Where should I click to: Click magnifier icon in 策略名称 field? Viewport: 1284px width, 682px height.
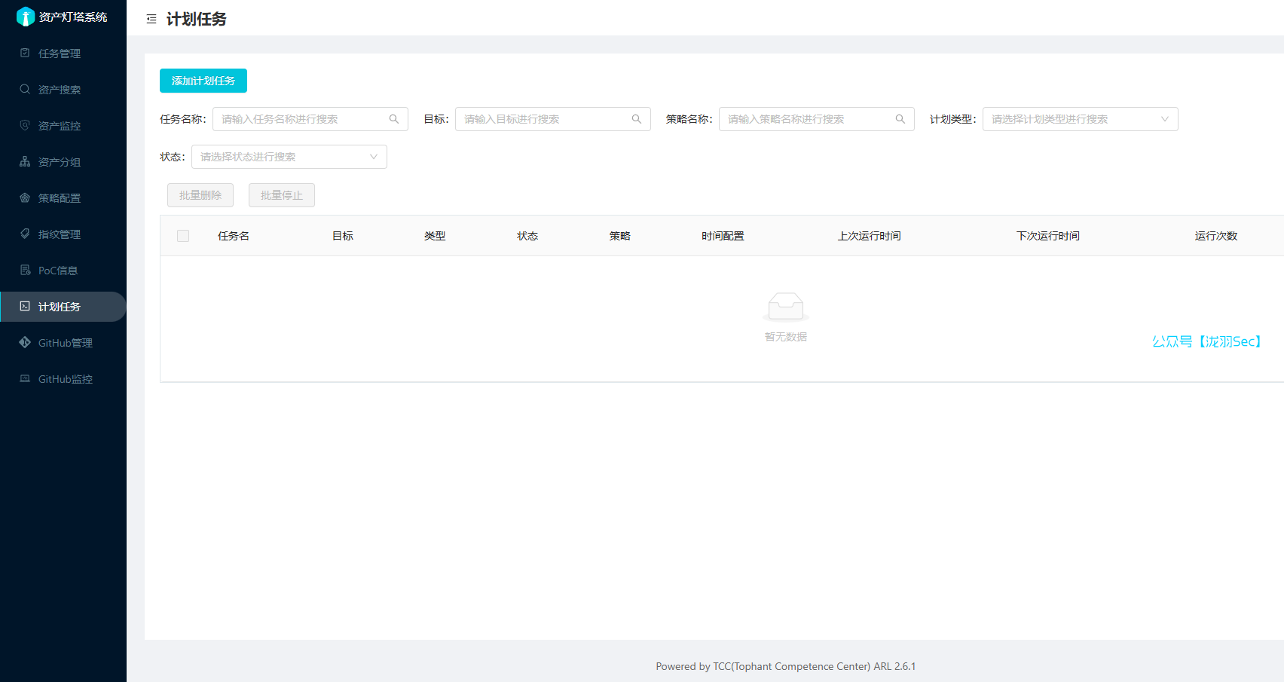900,119
